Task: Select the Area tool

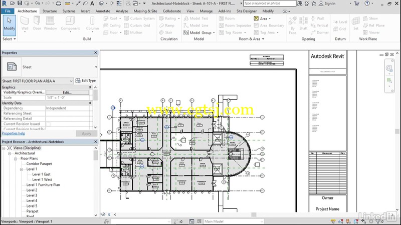Action: click(x=262, y=18)
